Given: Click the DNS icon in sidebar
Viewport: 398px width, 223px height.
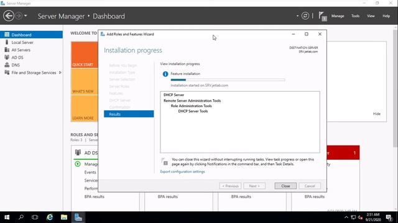Looking at the screenshot, I should (7, 65).
